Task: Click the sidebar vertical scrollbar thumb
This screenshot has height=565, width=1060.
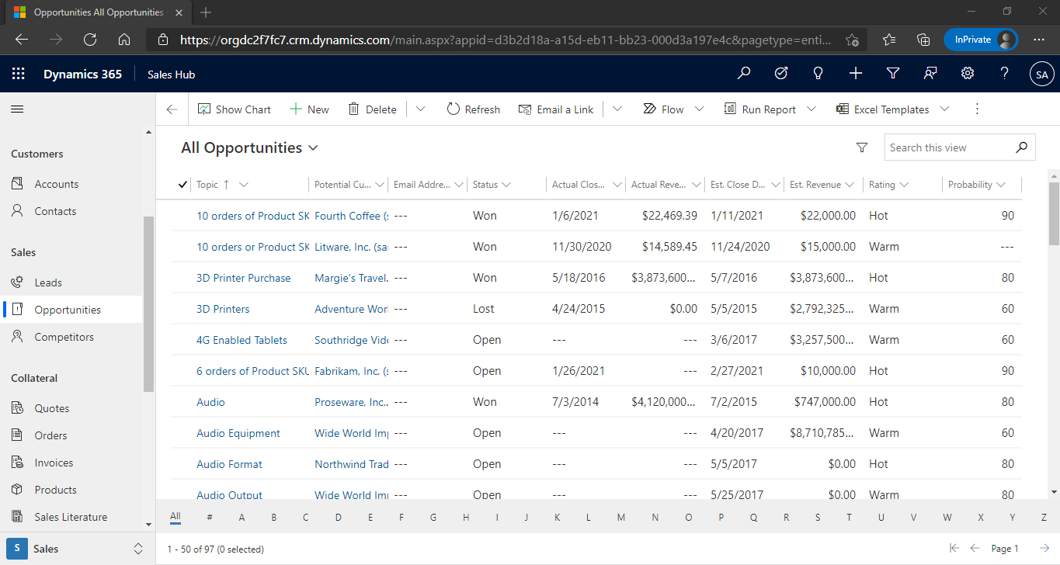Action: [x=149, y=304]
